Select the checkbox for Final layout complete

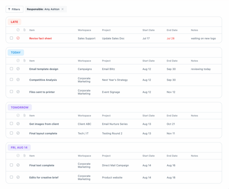pos(11,133)
